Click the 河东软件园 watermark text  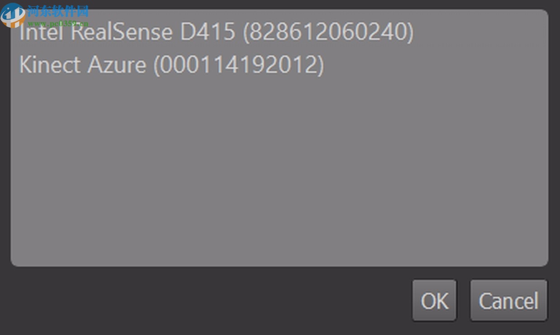tap(58, 11)
